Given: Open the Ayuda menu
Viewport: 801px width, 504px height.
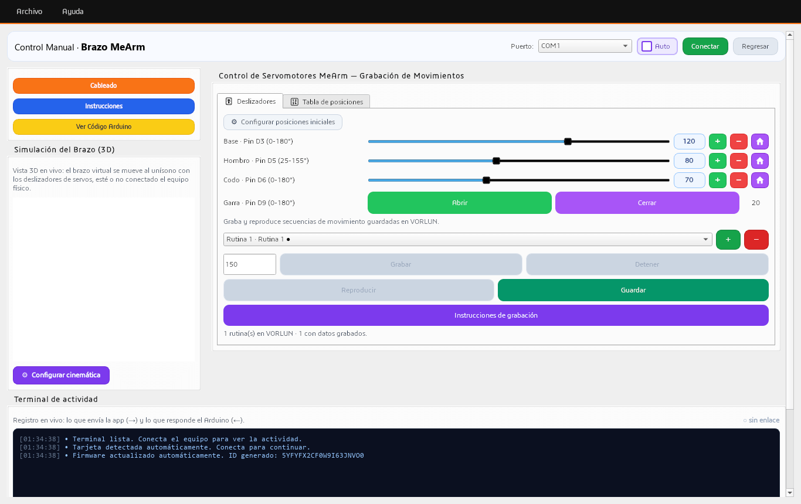Looking at the screenshot, I should 73,11.
